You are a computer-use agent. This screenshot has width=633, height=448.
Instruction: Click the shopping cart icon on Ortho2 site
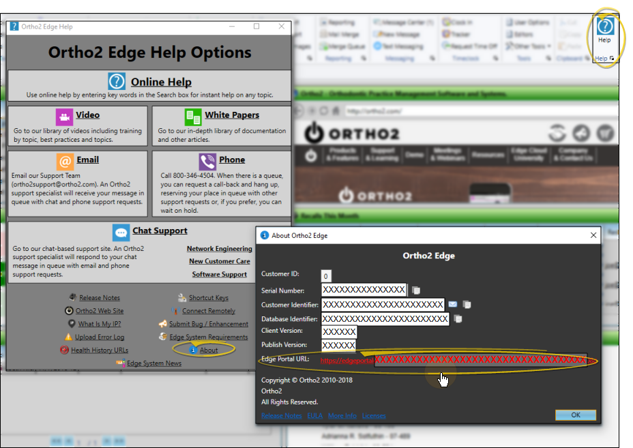[x=605, y=133]
